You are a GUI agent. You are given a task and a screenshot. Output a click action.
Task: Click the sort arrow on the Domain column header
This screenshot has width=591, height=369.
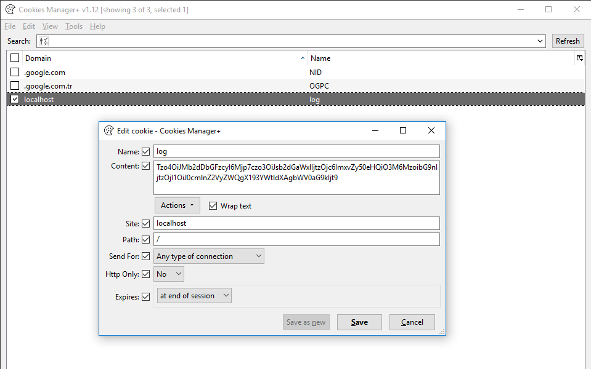click(x=302, y=58)
